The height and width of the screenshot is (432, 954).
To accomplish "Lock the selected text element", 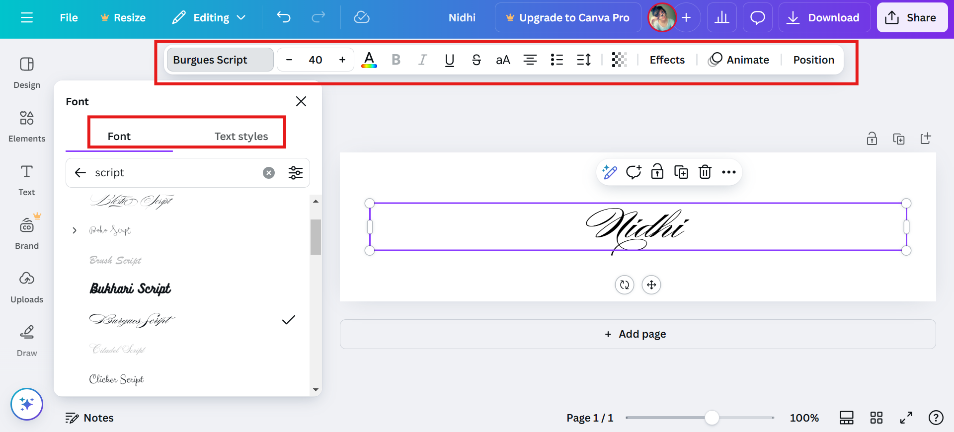I will coord(657,172).
